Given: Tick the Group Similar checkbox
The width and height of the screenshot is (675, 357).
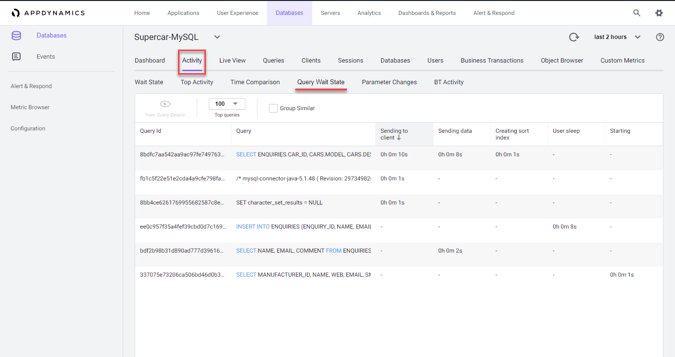Looking at the screenshot, I should (x=273, y=108).
